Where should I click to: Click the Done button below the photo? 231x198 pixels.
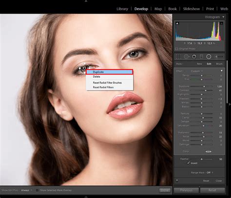[165, 190]
